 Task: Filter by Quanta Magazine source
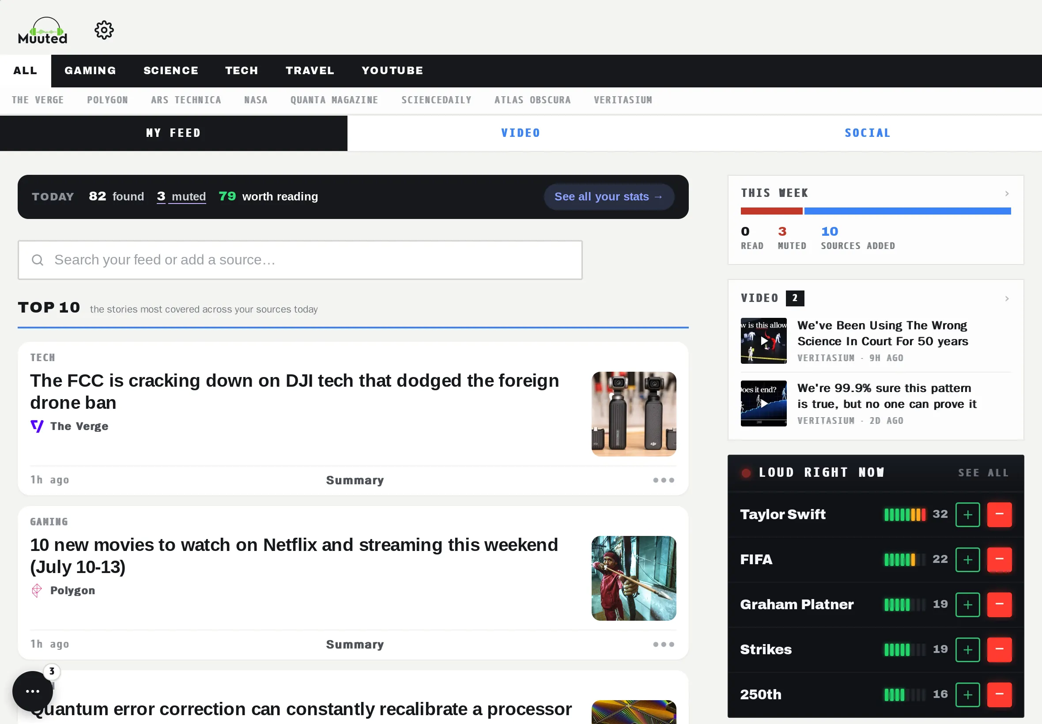point(334,100)
